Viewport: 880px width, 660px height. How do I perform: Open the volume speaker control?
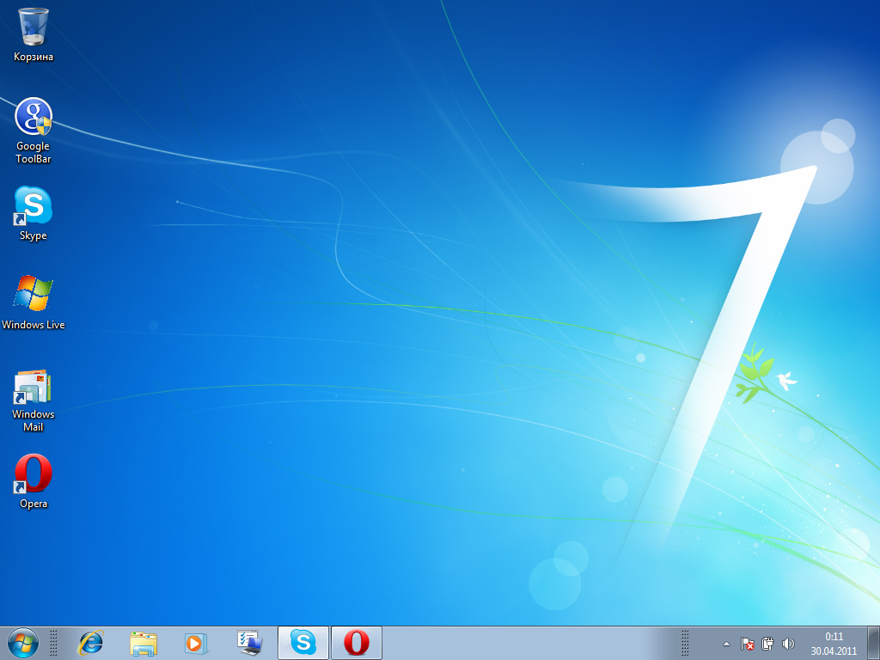(x=789, y=643)
